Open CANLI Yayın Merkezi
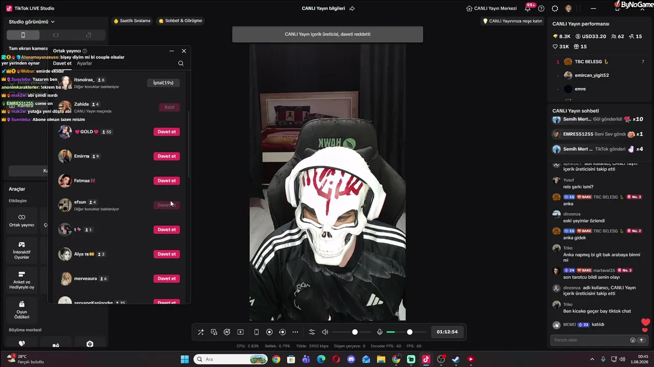The width and height of the screenshot is (654, 367). [492, 8]
